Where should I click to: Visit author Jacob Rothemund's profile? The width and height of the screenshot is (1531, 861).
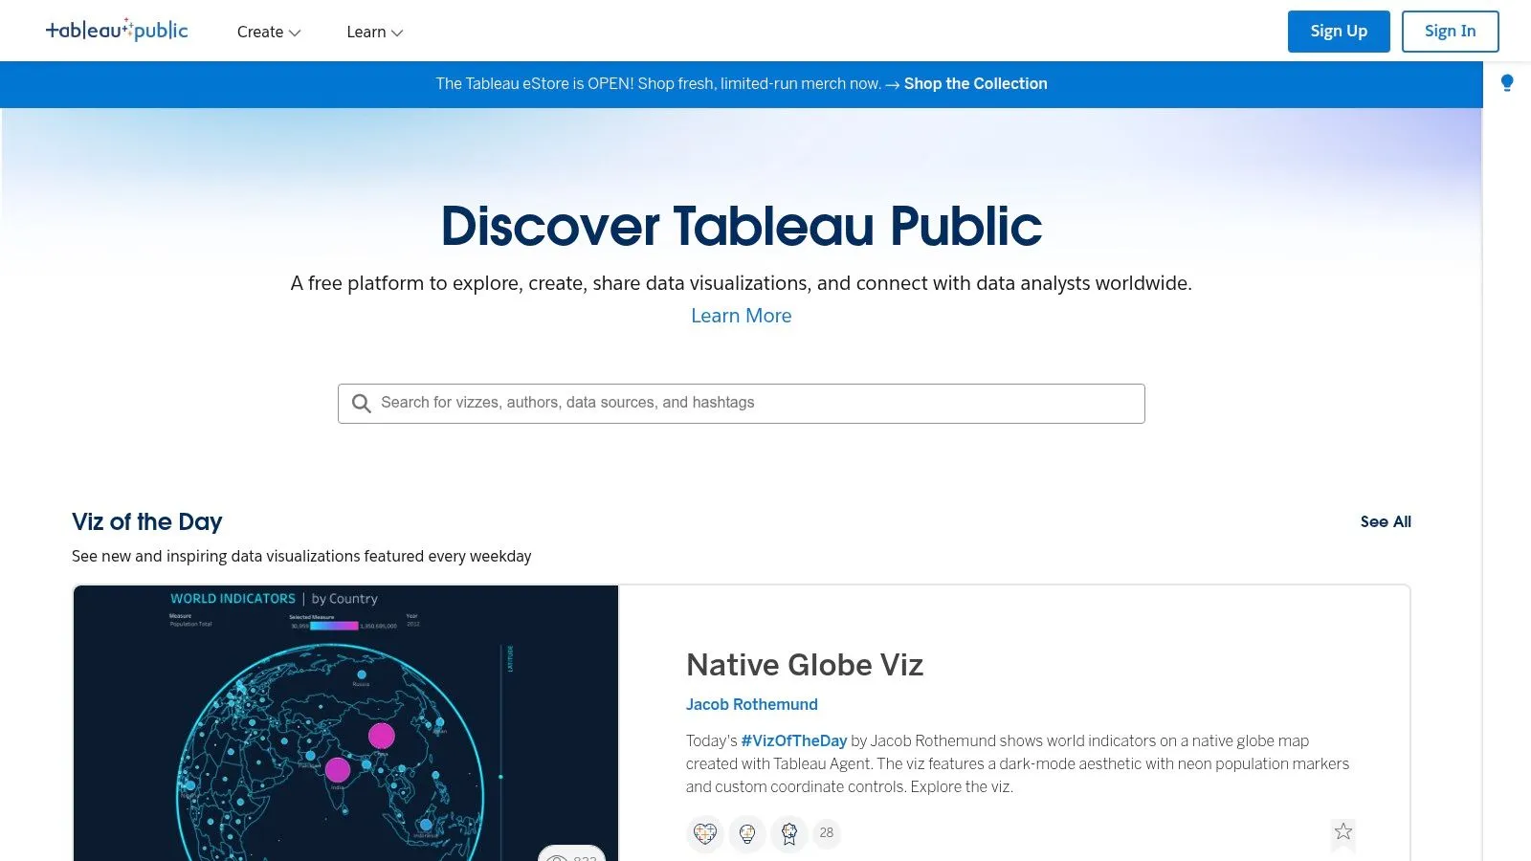pos(752,704)
